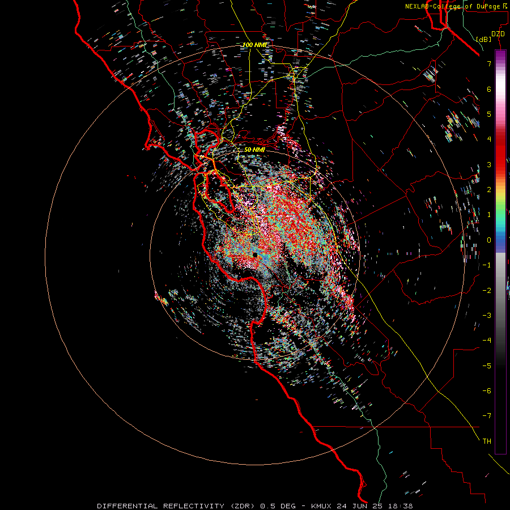Image resolution: width=510 pixels, height=510 pixels.
Task: Click the vertical ZDR color scale bar
Action: [x=500, y=252]
